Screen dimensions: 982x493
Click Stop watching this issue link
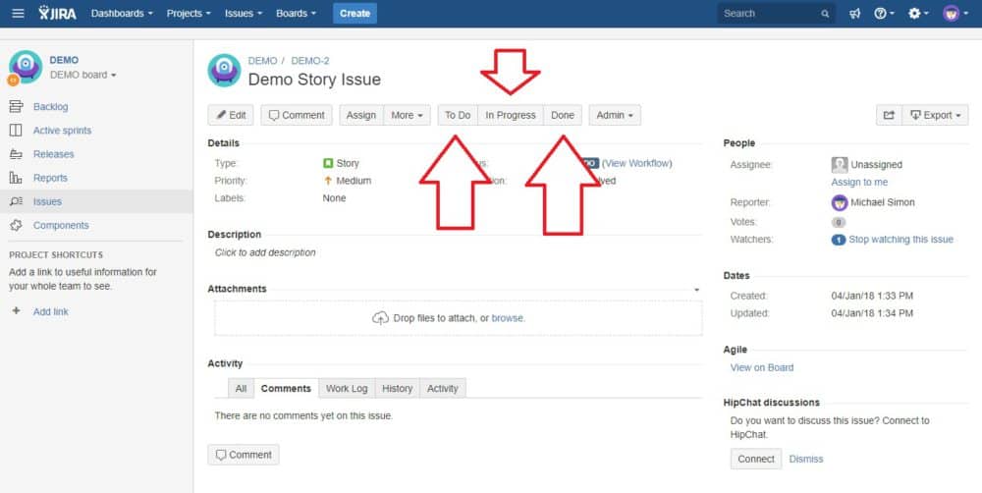[900, 240]
